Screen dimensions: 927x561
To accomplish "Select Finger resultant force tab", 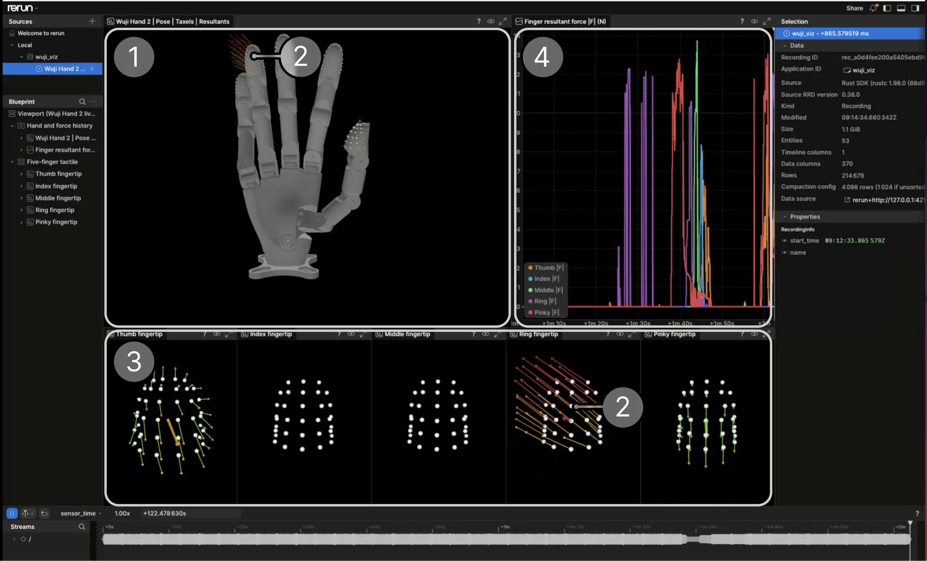I will [561, 22].
